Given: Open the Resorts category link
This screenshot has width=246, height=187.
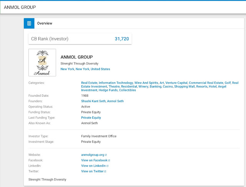Looking at the screenshot, I should tap(201, 86).
